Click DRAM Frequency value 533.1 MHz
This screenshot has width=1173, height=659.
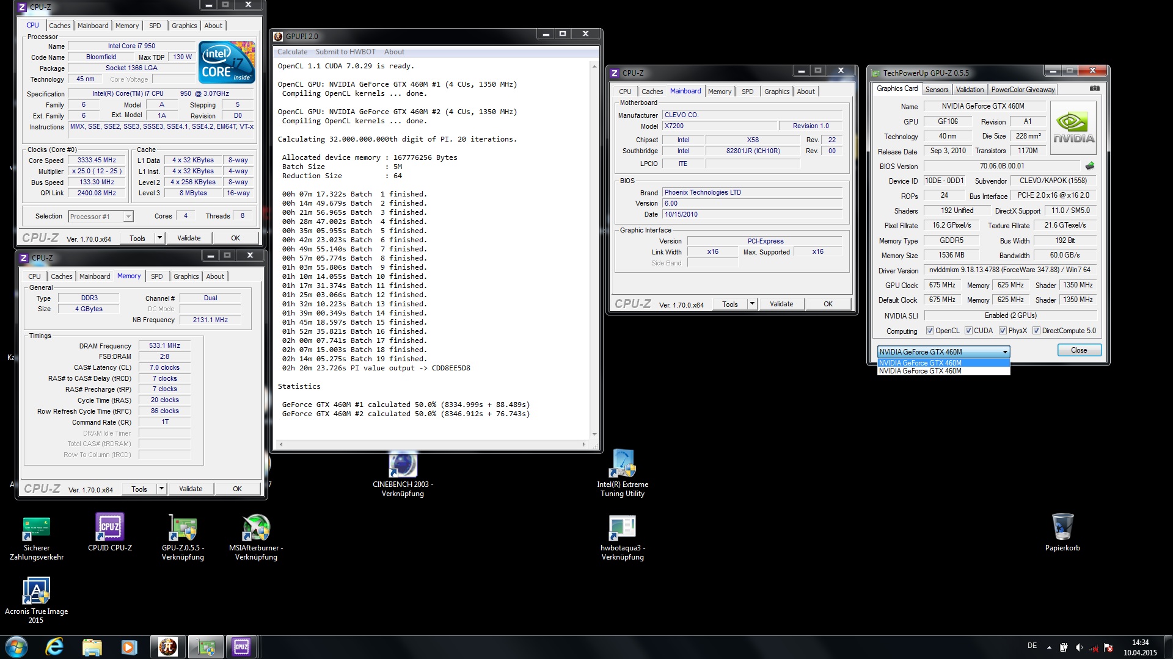(x=164, y=345)
